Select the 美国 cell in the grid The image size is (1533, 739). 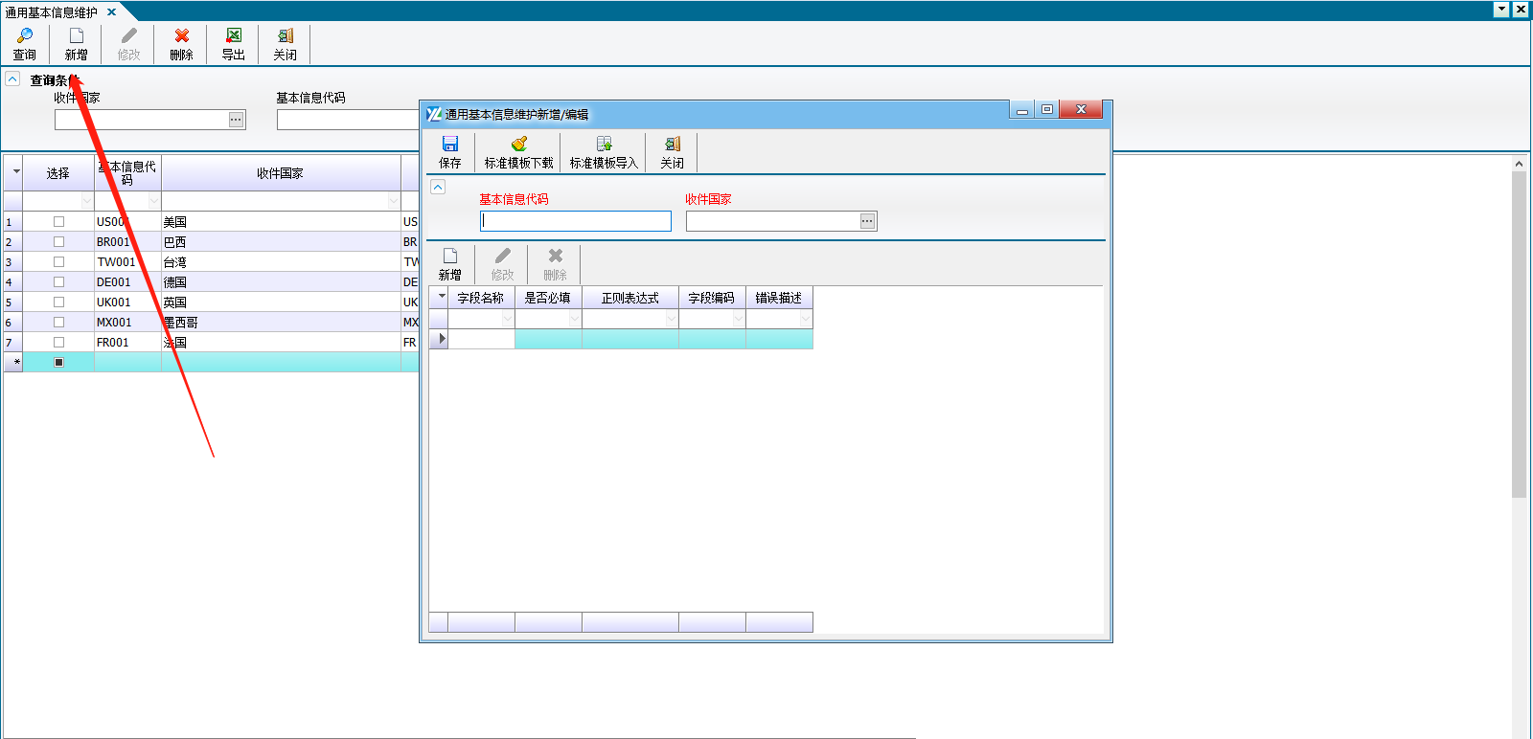click(x=281, y=221)
